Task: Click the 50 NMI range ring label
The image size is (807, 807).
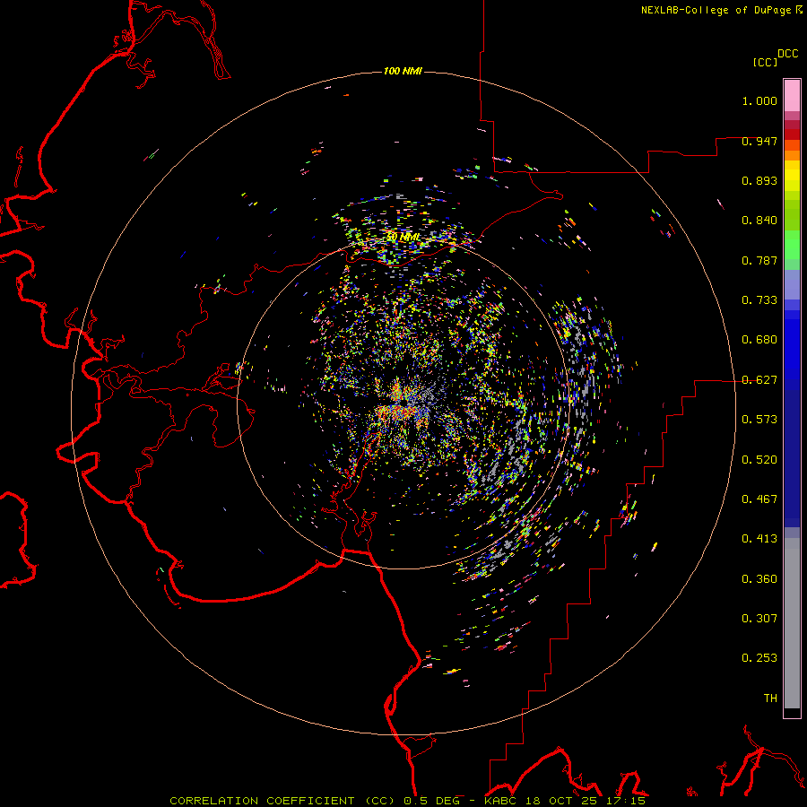Action: click(x=403, y=238)
